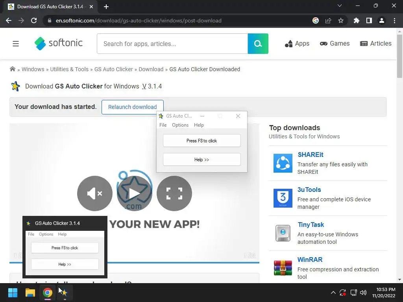This screenshot has height=302, width=403.
Task: Click the share page icon
Action: tap(328, 20)
